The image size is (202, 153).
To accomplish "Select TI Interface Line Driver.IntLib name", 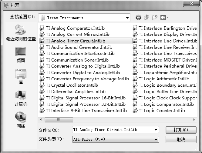I will [x=168, y=41].
